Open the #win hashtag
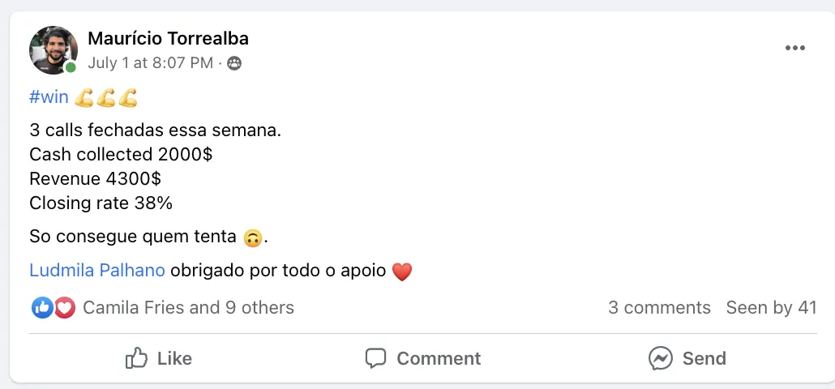Screen dimensions: 835x389 [49, 97]
